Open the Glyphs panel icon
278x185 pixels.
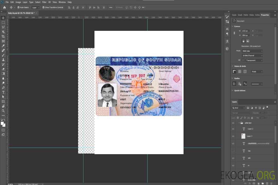227,41
